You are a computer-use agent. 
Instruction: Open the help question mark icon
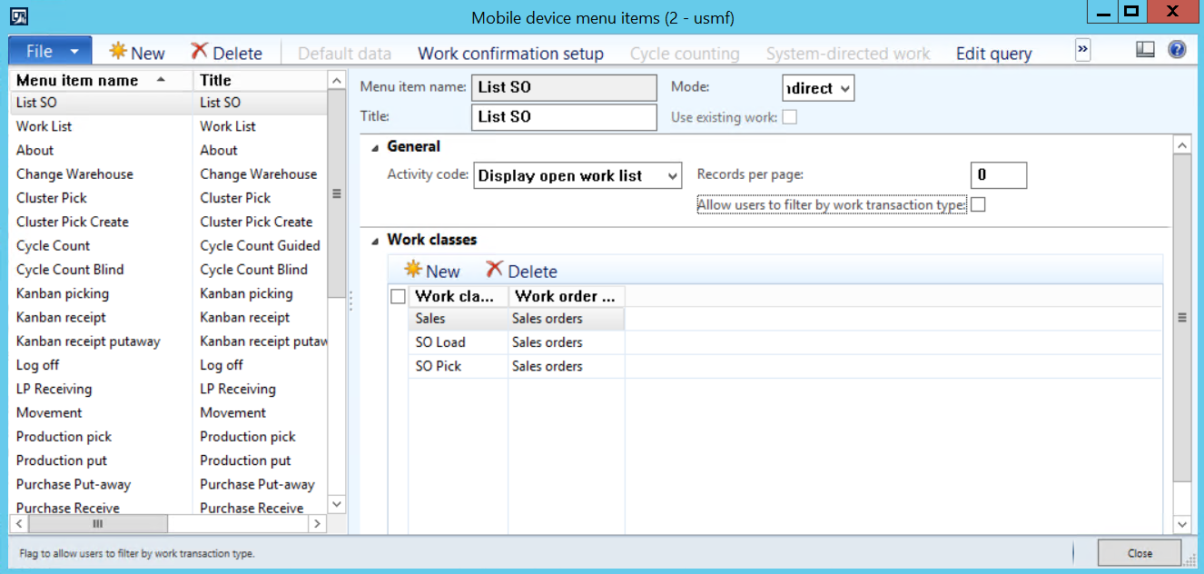(1177, 50)
